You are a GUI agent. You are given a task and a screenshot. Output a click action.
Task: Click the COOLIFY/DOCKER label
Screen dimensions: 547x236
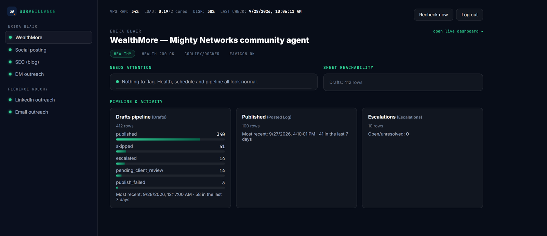pos(202,54)
